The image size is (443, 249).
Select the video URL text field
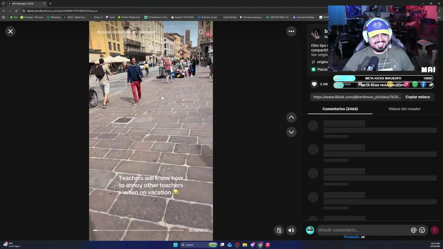click(357, 97)
